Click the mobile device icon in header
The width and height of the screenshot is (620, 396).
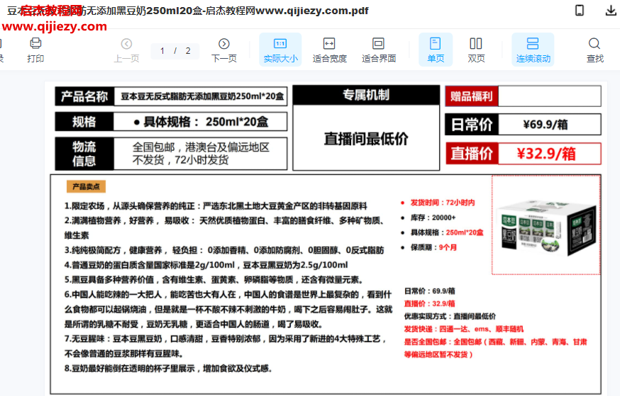point(580,10)
